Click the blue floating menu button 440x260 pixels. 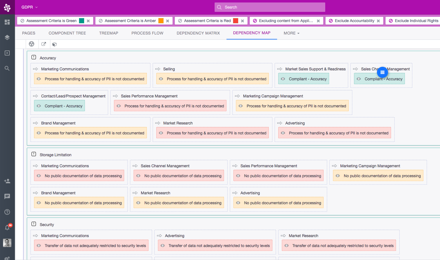tap(382, 72)
